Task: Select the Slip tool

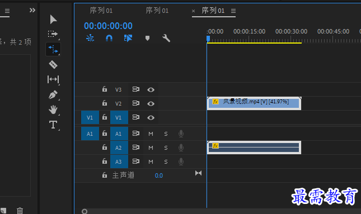Action: click(x=53, y=79)
